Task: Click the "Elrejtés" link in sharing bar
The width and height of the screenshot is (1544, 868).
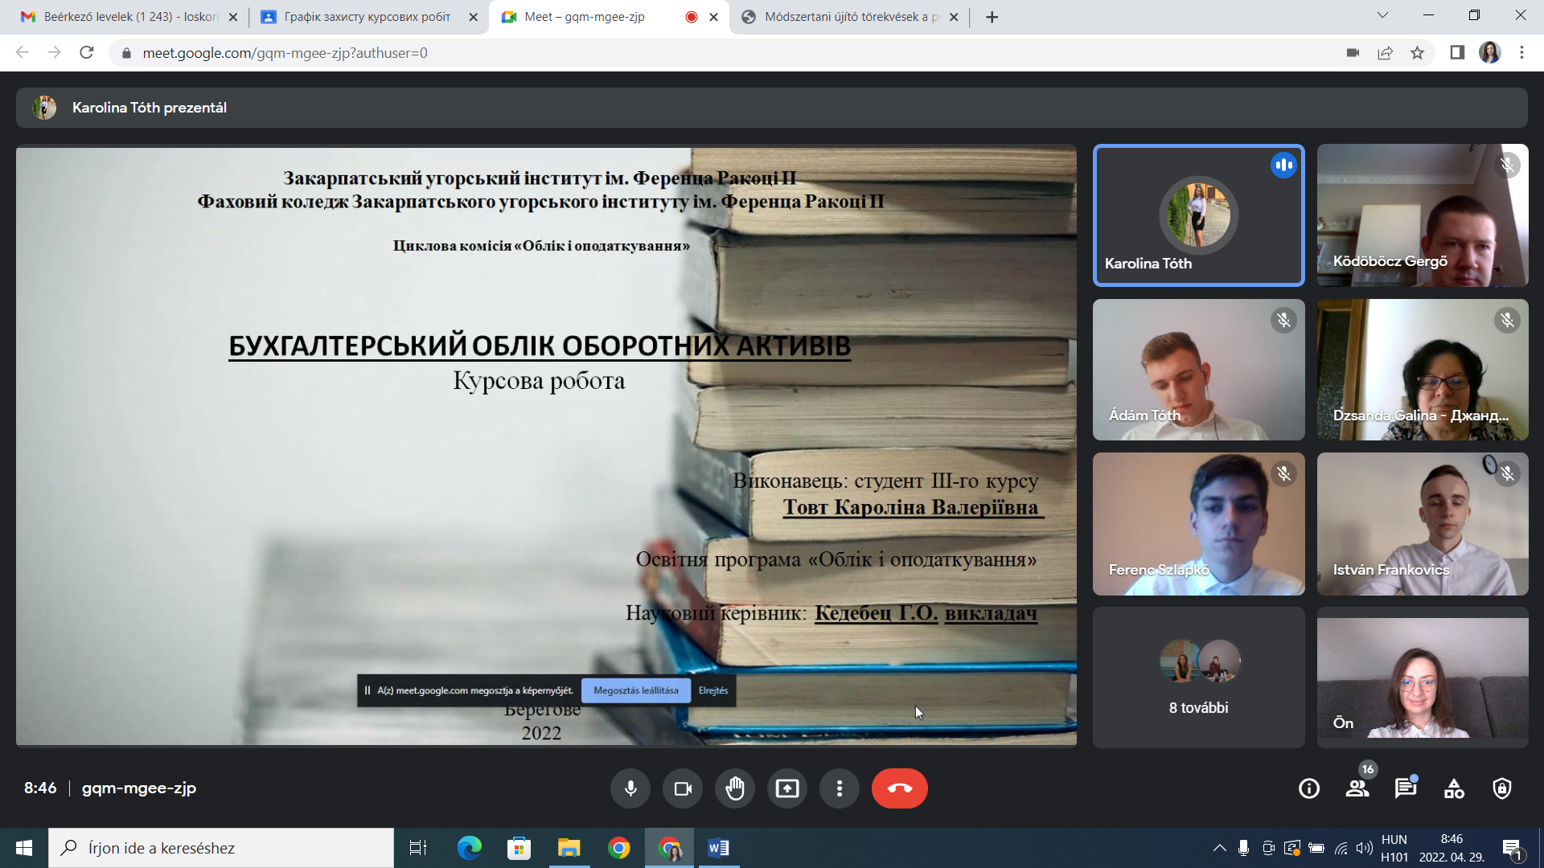Action: (713, 690)
